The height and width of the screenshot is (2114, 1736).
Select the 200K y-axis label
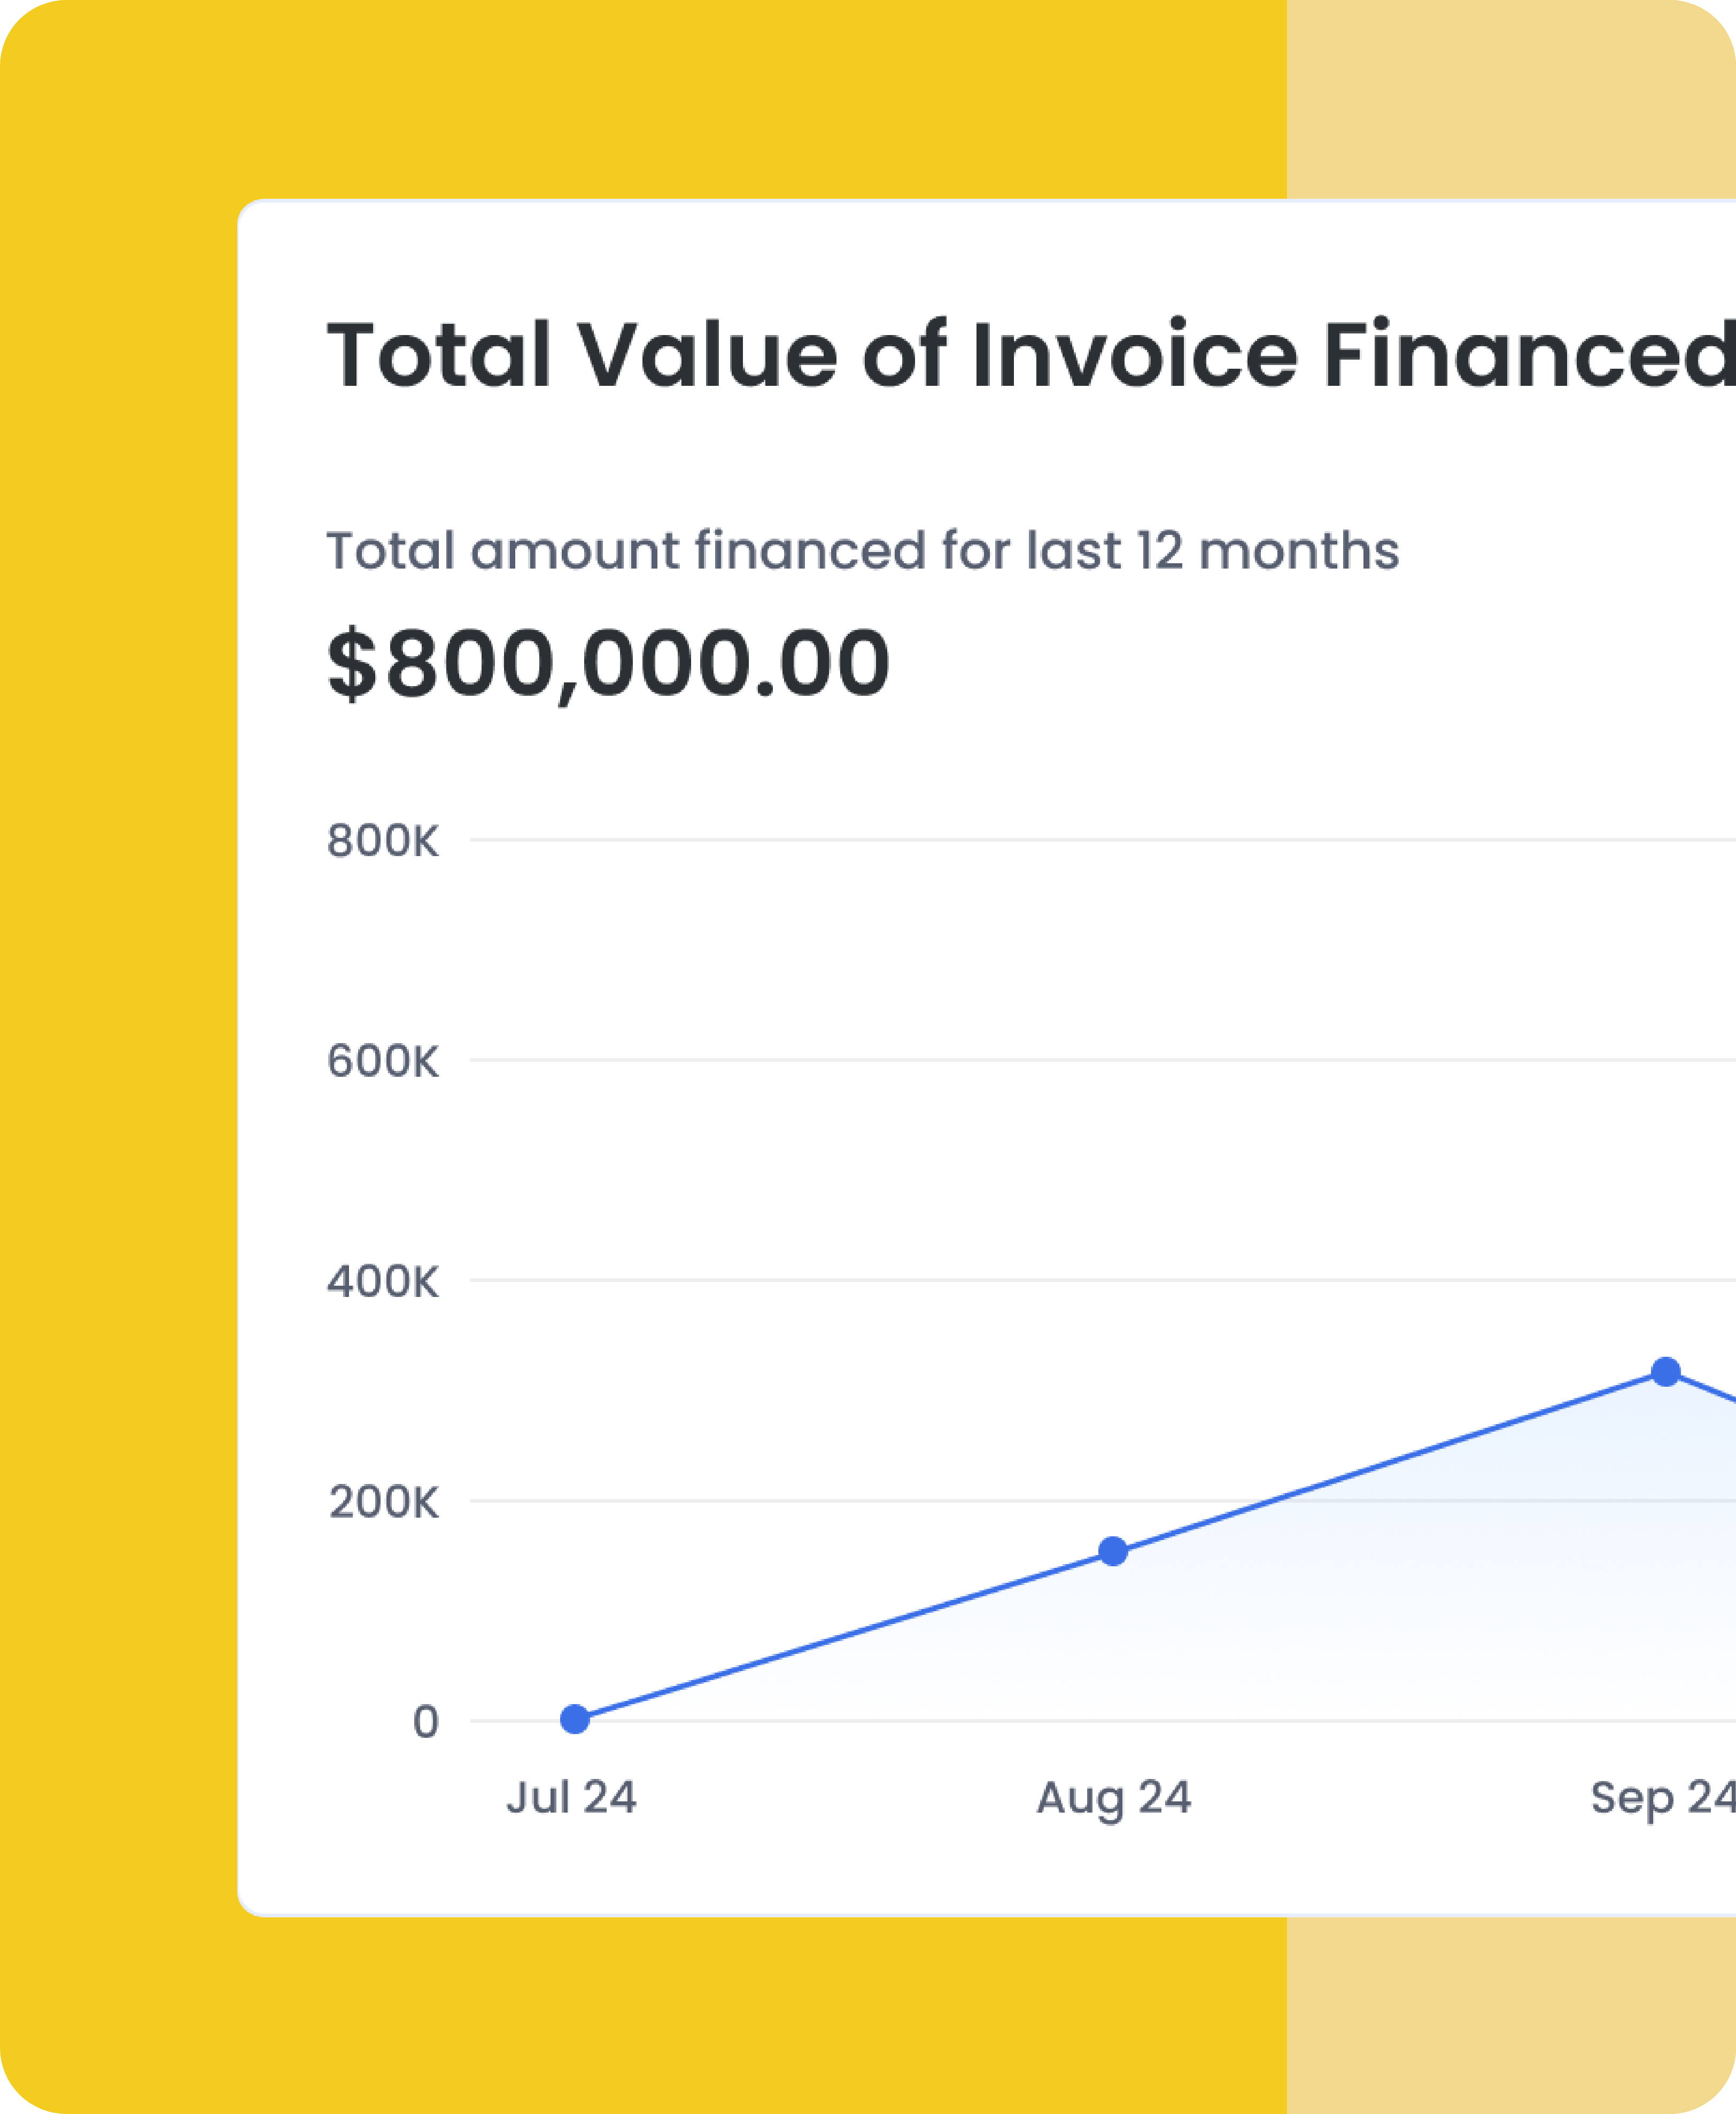(383, 1502)
